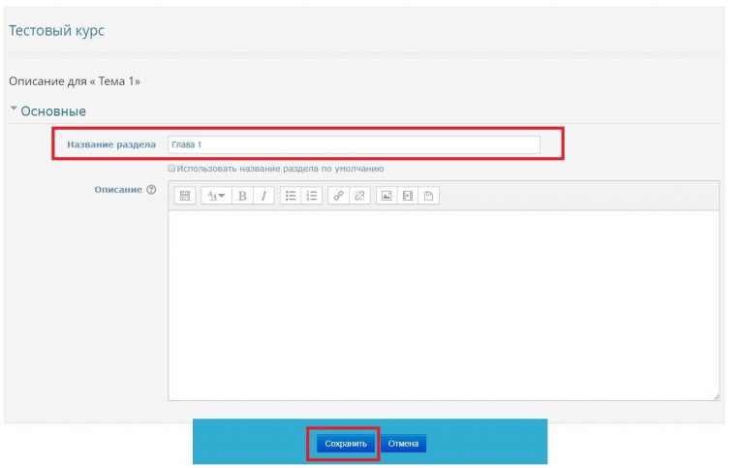744x468 pixels.
Task: Enable Использовать название раздела по умолчанию checkbox
Action: coord(171,168)
